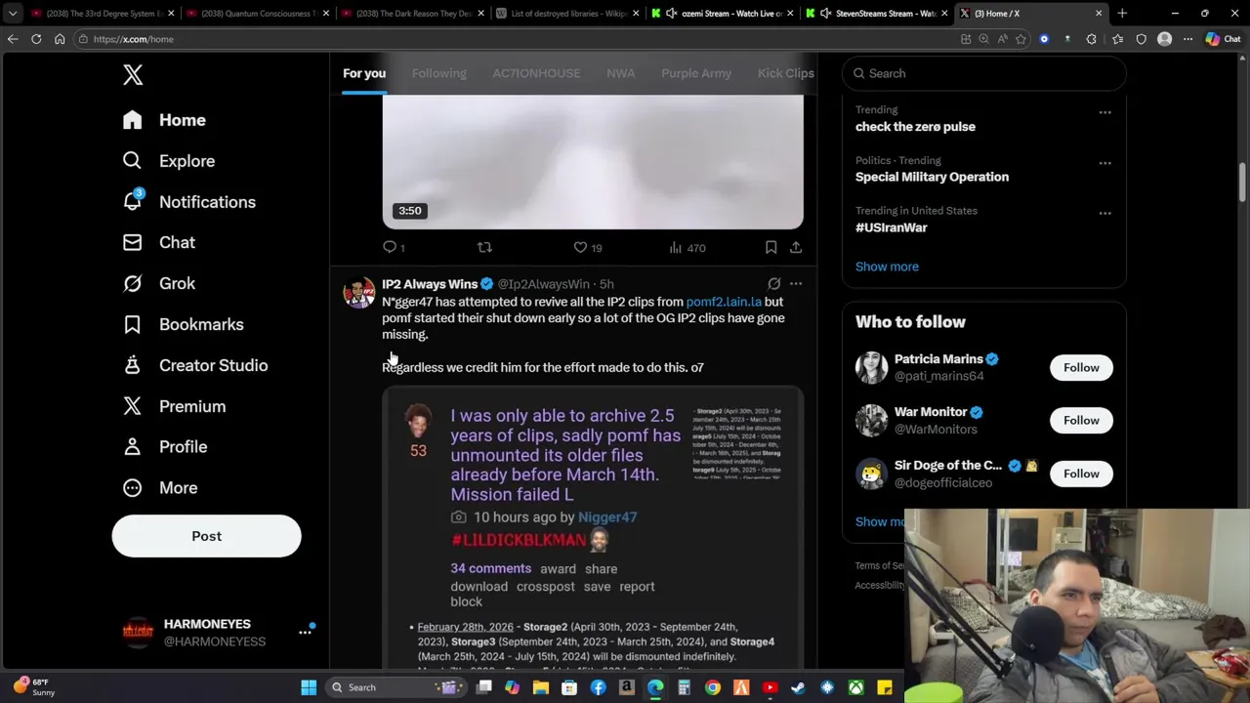Bookmark the video post

tap(771, 248)
